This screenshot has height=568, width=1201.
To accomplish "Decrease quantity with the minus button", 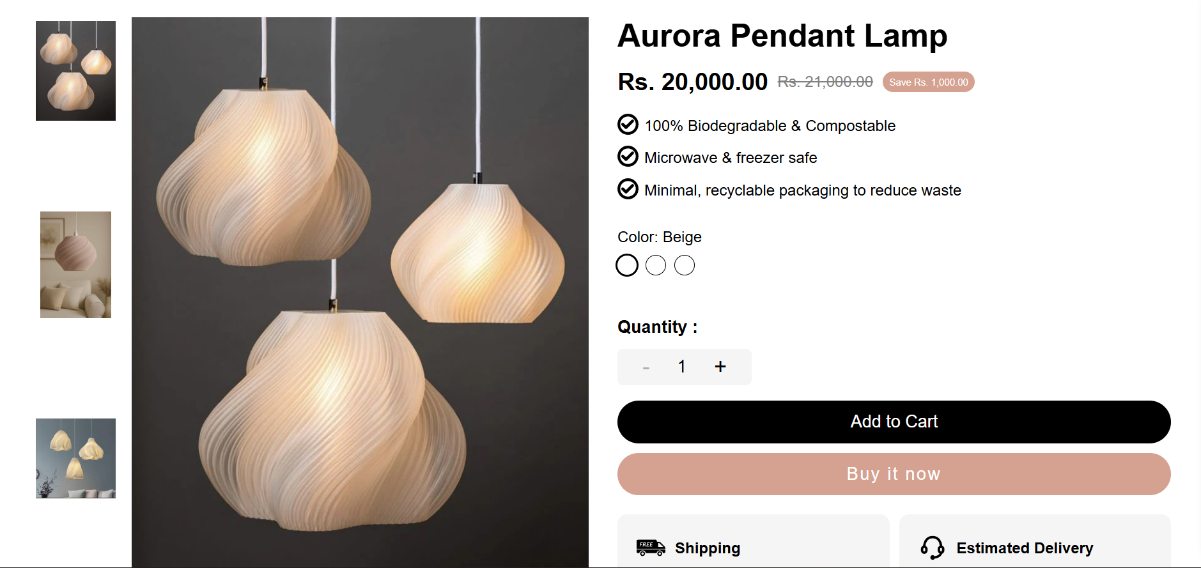I will click(646, 367).
